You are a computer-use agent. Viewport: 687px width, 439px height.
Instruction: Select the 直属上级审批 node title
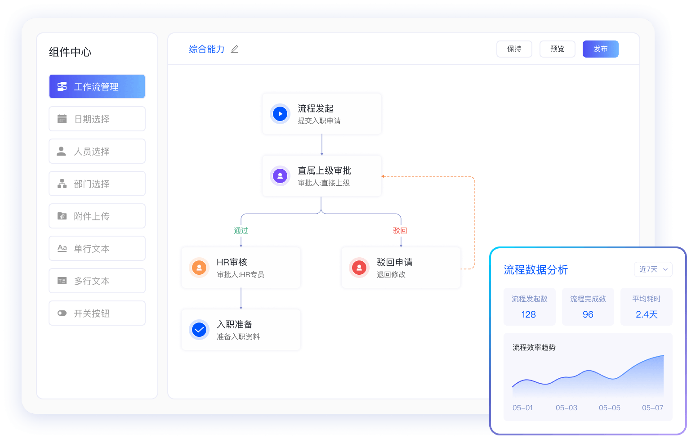point(325,170)
